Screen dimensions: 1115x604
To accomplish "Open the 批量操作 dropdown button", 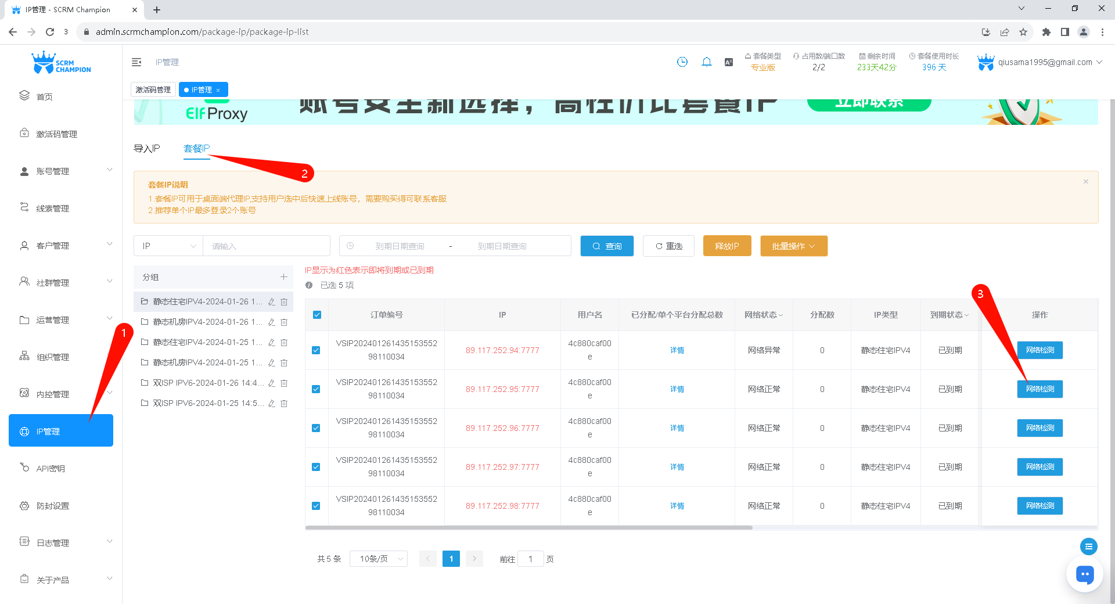I will click(793, 246).
